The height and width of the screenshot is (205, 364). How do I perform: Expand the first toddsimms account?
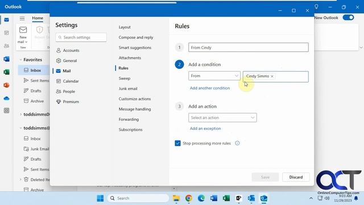(x=20, y=114)
